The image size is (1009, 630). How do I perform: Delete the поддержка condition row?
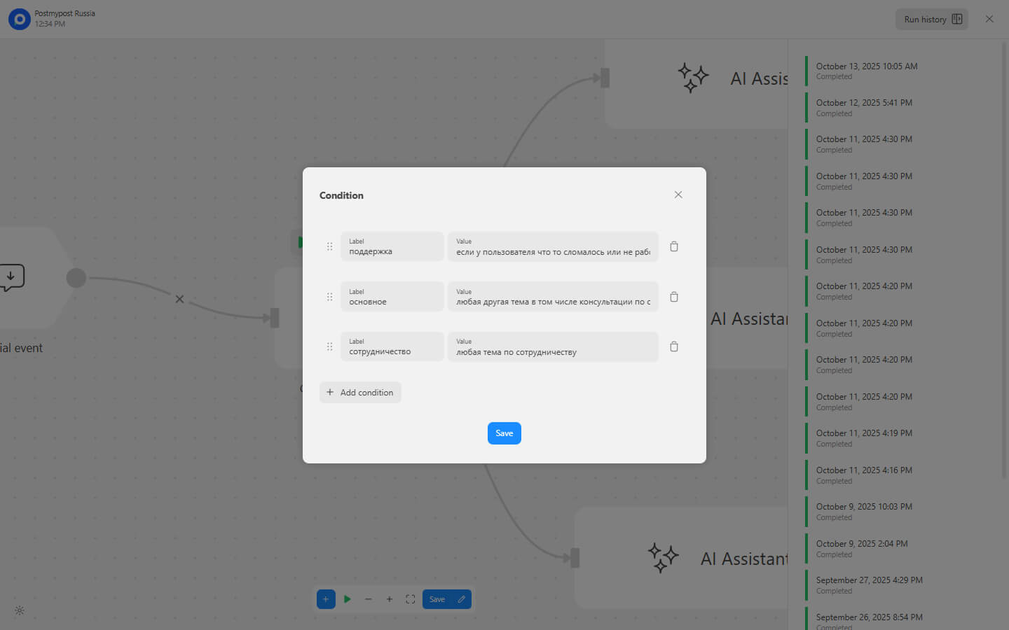(673, 246)
